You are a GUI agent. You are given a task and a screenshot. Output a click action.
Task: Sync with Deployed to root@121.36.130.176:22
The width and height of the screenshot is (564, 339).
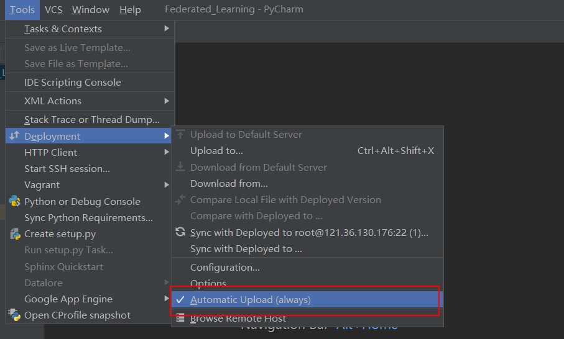click(x=307, y=232)
